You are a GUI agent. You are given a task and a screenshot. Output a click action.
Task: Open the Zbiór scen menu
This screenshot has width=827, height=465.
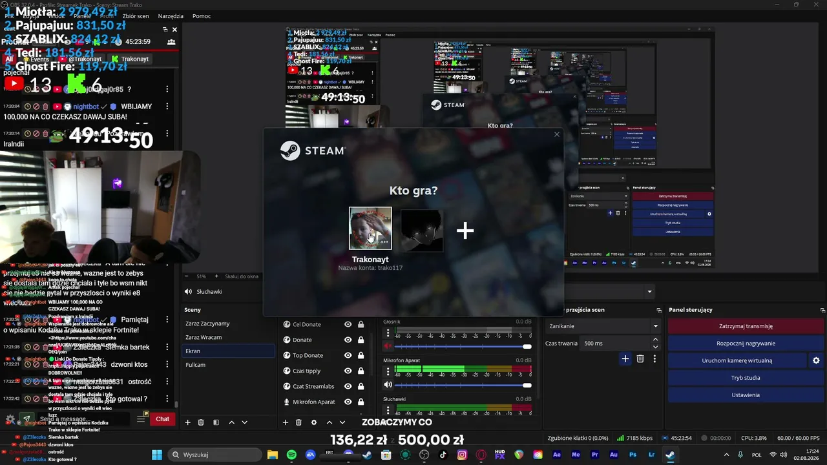(x=134, y=16)
